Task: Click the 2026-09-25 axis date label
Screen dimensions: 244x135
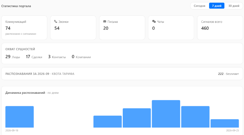Action: point(232,131)
